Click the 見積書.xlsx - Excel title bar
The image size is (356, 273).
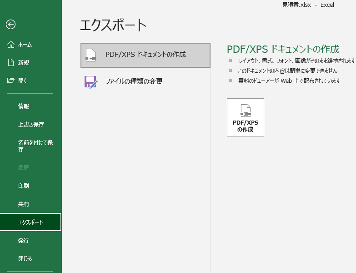tap(308, 5)
